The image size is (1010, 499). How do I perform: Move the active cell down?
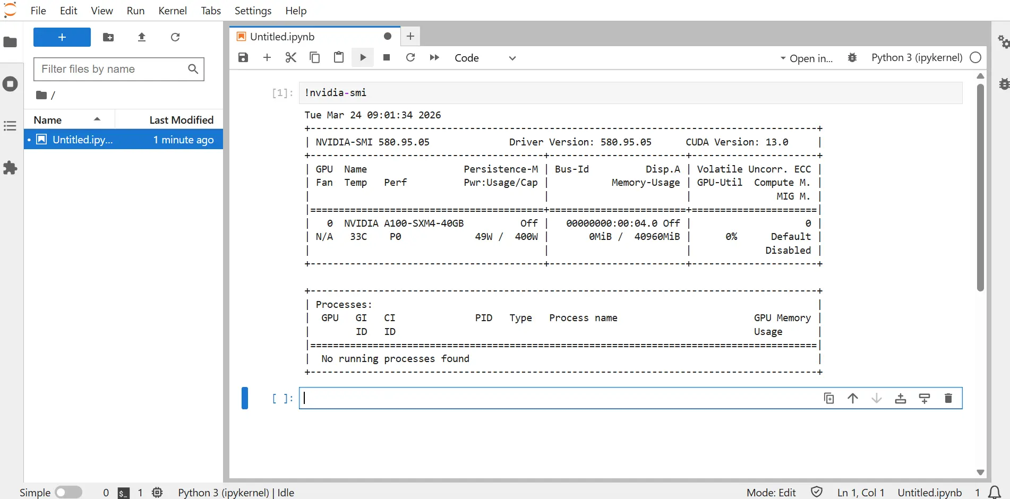(877, 398)
